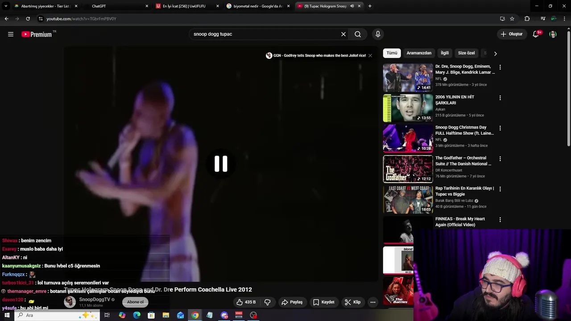Open File Explorer from taskbar

166,315
